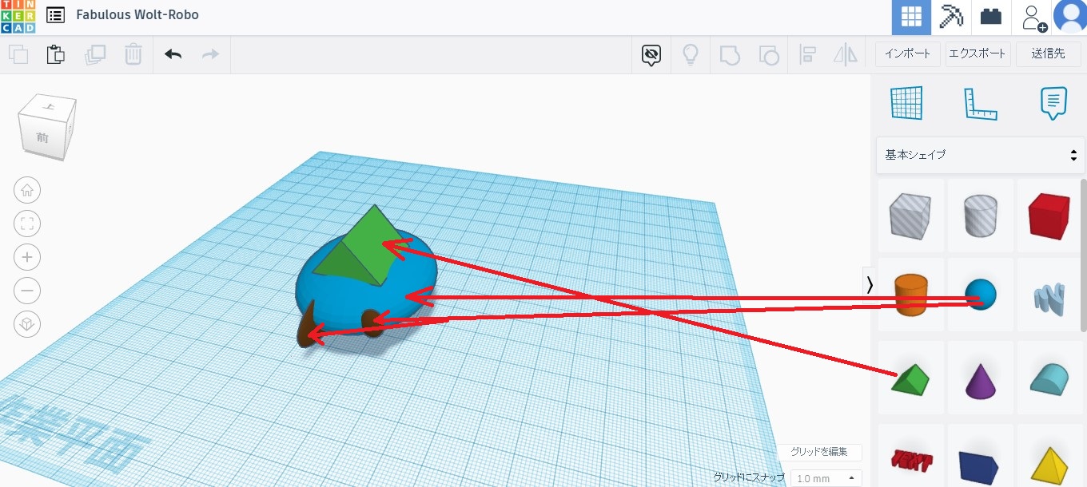Click the Align tool
Screen dimensions: 1087x487
(x=808, y=54)
